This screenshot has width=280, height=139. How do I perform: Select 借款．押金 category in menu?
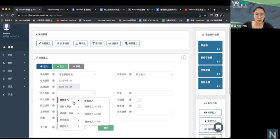[69, 107]
